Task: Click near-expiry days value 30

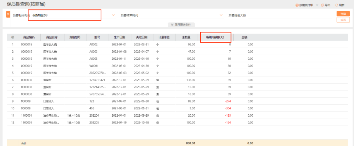Action: pyautogui.click(x=229, y=66)
